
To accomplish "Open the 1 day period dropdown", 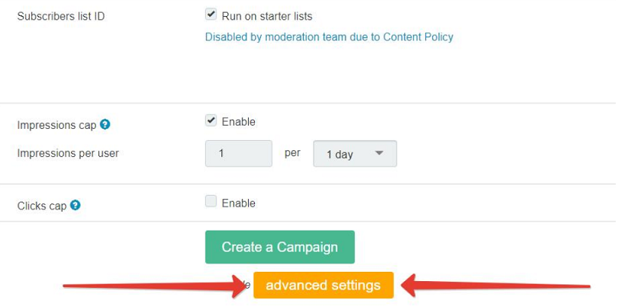I will 355,154.
